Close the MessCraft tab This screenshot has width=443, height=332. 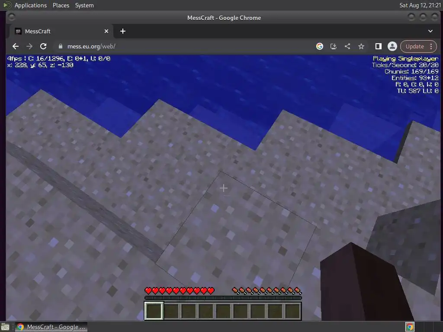(x=106, y=31)
